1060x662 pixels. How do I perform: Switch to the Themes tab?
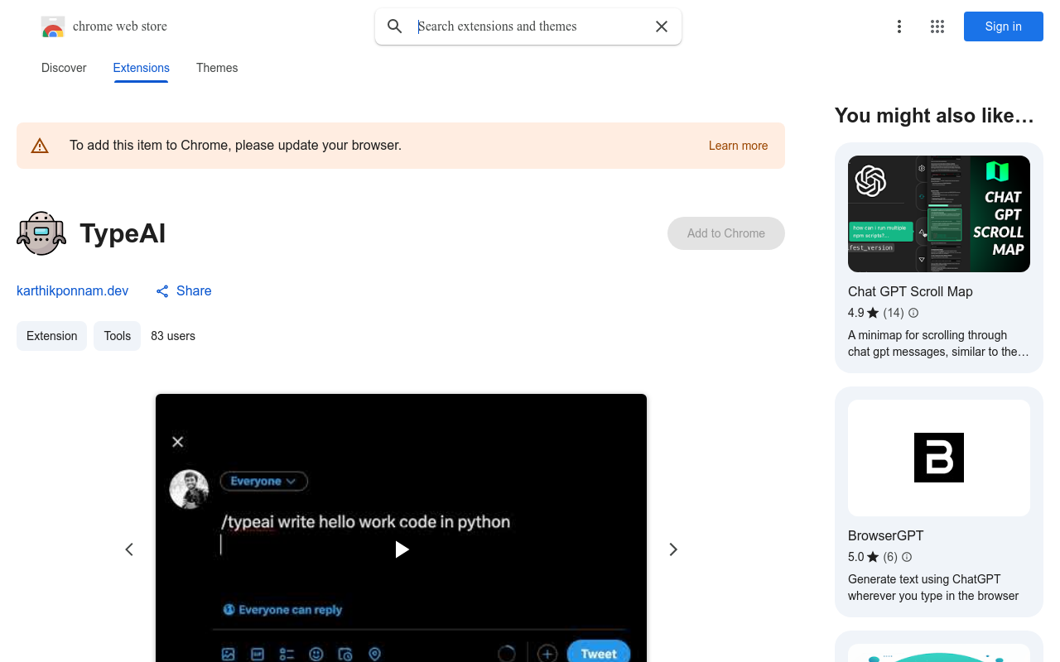[x=217, y=68]
